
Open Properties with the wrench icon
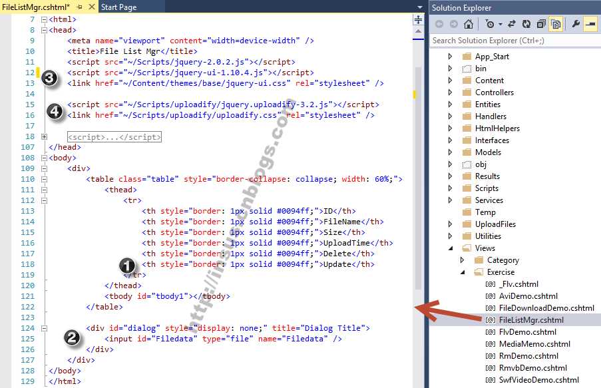[575, 24]
